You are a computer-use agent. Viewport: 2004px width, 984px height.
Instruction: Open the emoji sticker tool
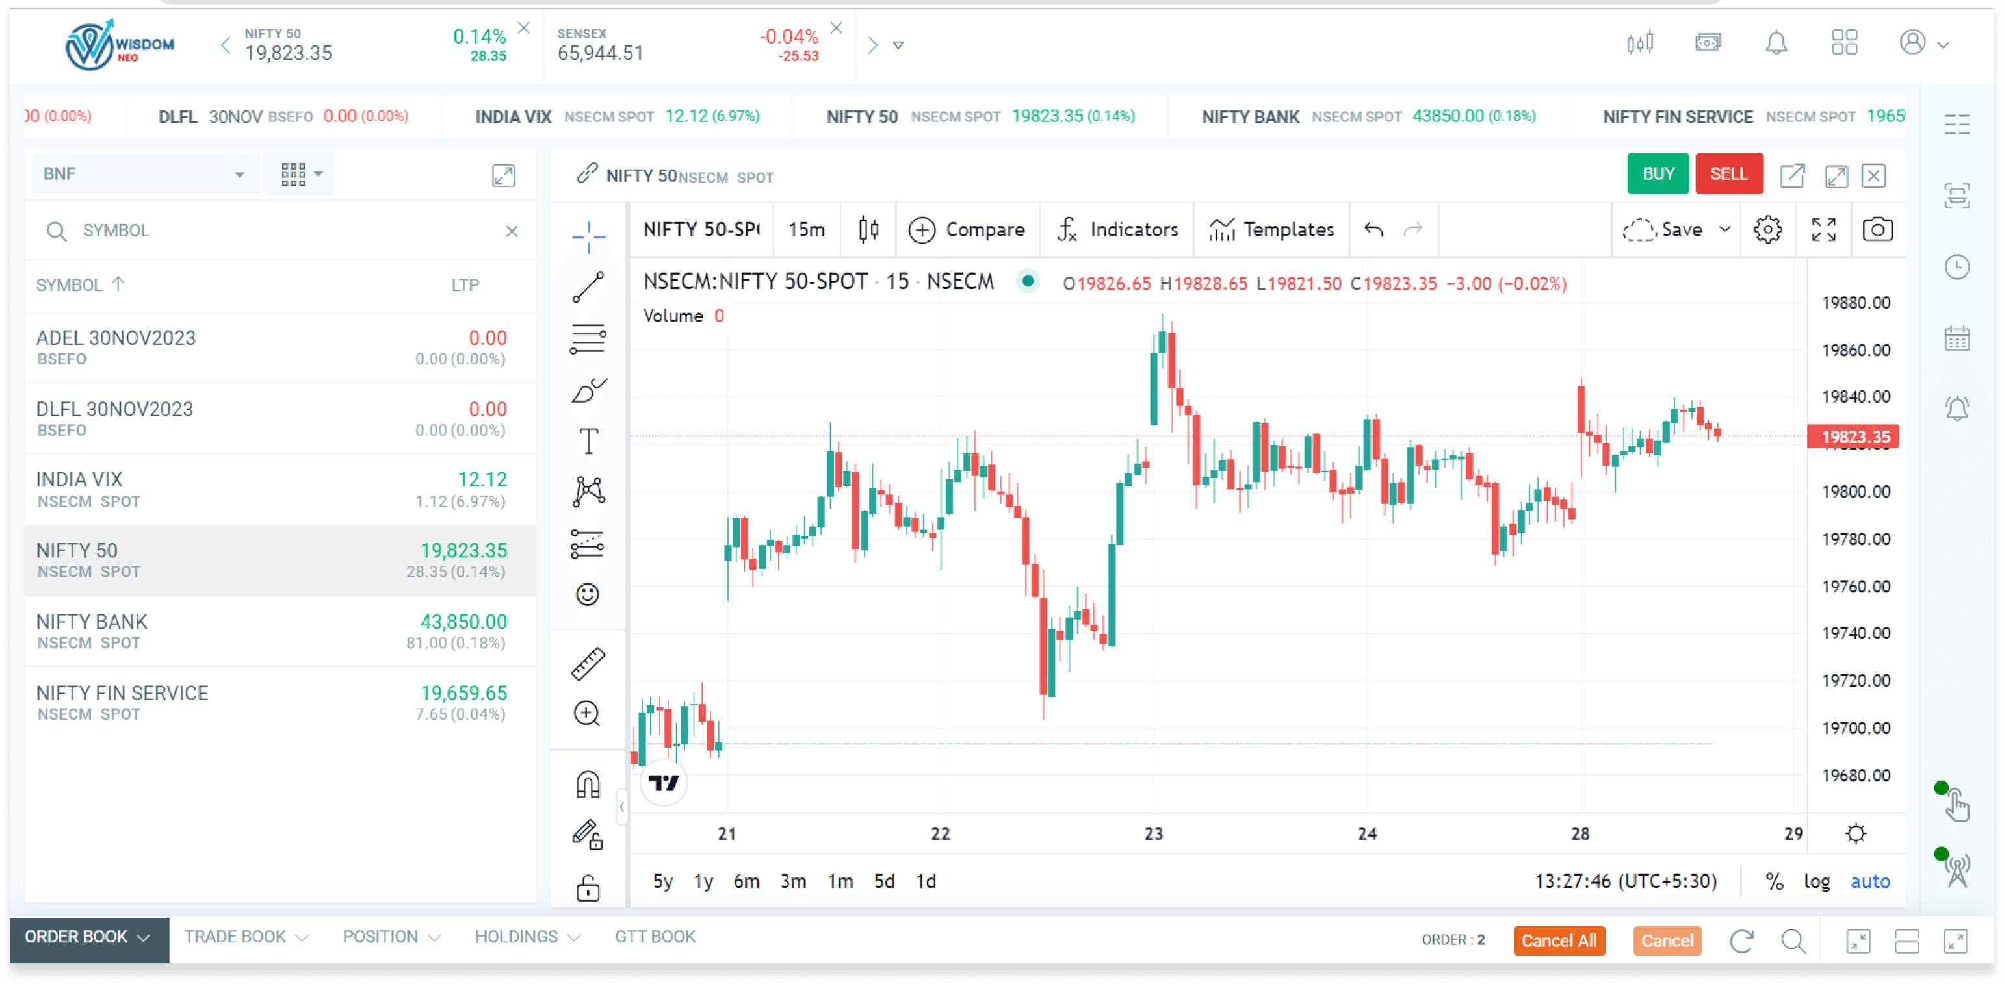[588, 594]
